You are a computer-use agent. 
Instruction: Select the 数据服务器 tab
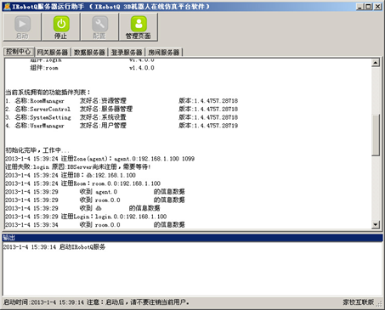(89, 53)
